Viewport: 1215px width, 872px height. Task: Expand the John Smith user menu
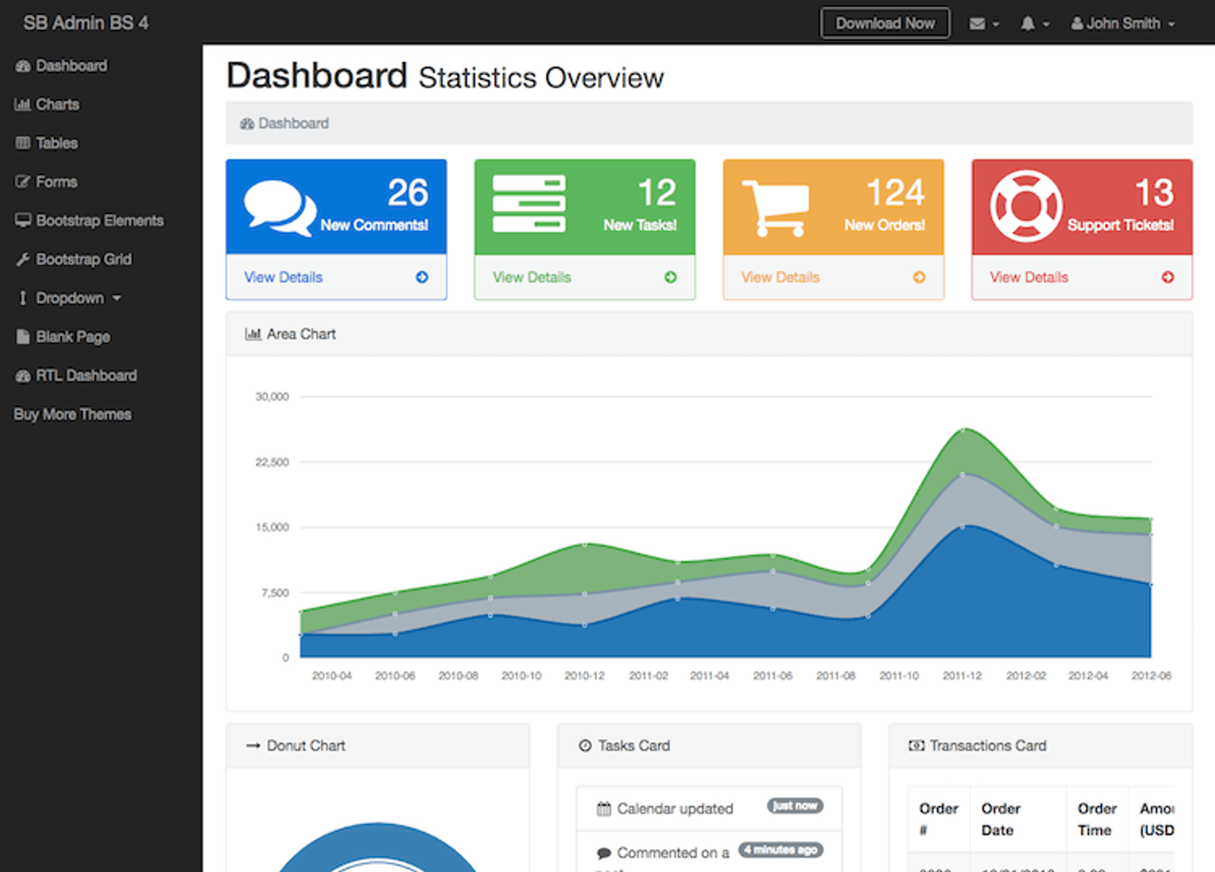[1123, 24]
